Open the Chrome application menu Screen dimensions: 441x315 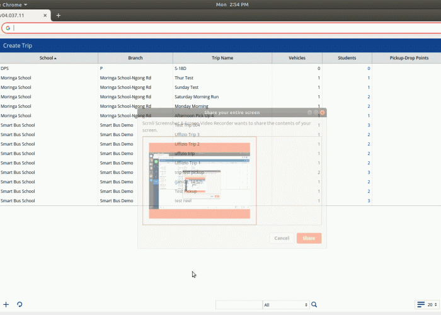coord(13,4)
